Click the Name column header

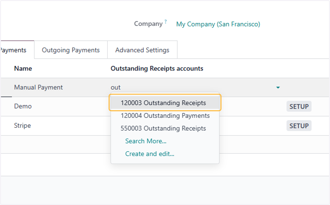pos(23,68)
